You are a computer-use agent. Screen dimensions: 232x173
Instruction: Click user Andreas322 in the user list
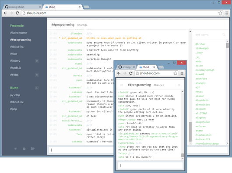(x=203, y=139)
